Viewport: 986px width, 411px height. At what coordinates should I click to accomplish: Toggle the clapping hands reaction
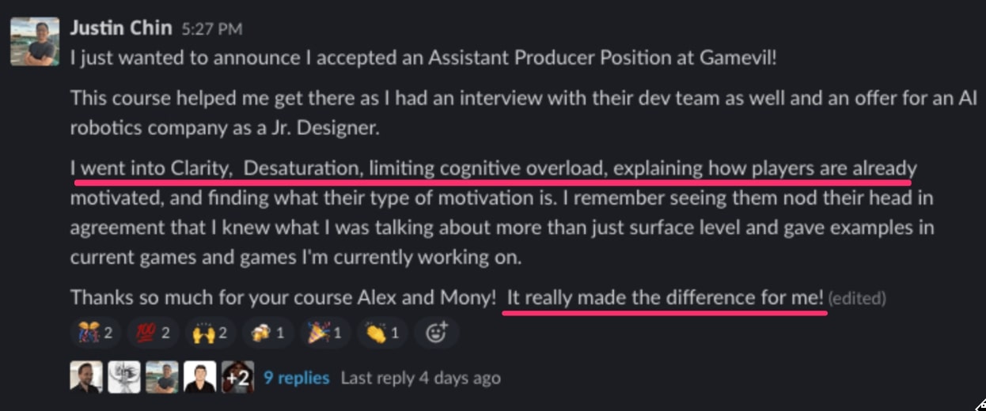click(x=383, y=333)
